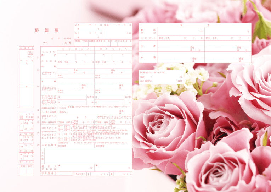271x192 pixels.
Task: Click first witness's 署名押印 signature field
Action: [181, 31]
